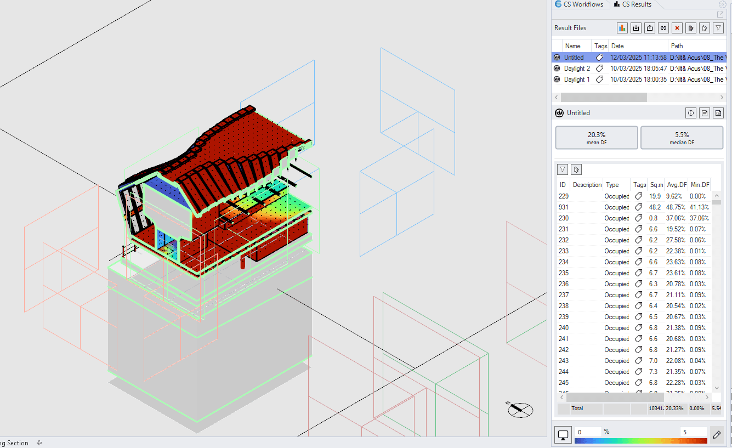Click the link results icon

[x=663, y=27]
